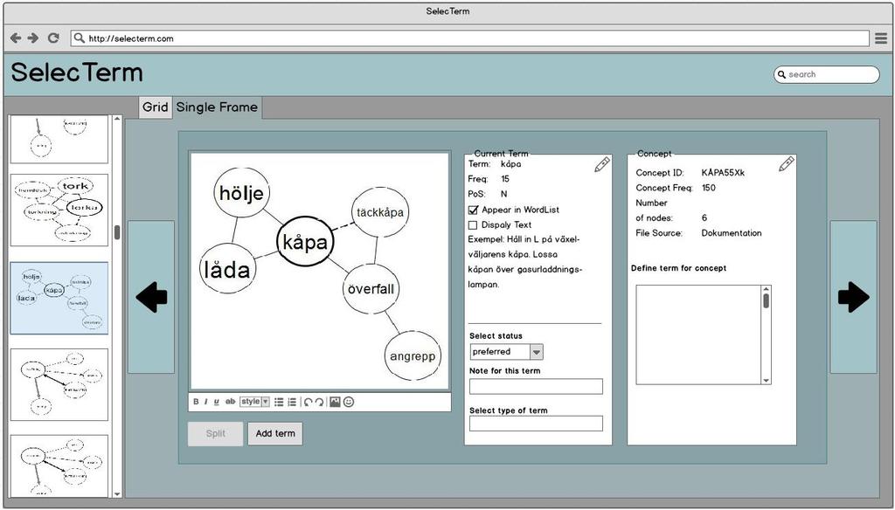This screenshot has height=510, width=895.
Task: Click the Freq value 15
Action: point(505,179)
